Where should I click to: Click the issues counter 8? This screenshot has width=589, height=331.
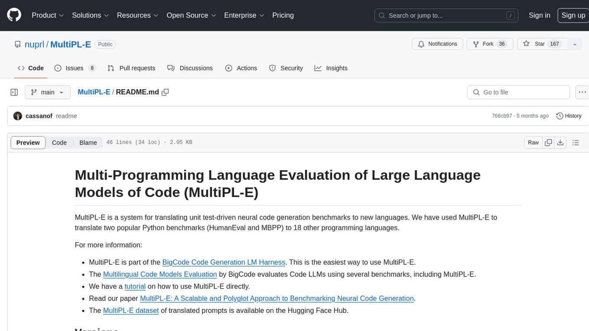coord(92,68)
